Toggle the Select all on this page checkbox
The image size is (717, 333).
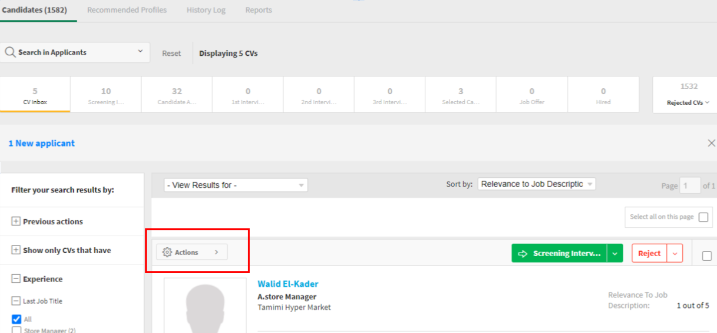click(x=703, y=217)
